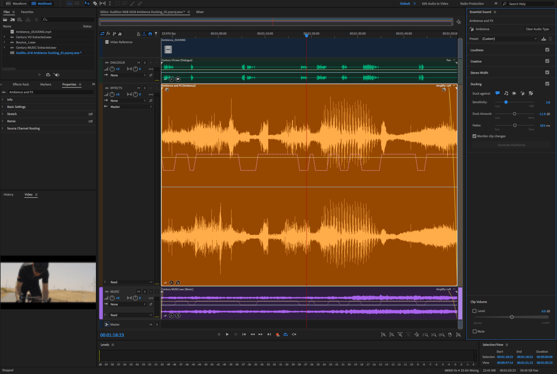Adjust the Fades slider handle

[x=515, y=125]
